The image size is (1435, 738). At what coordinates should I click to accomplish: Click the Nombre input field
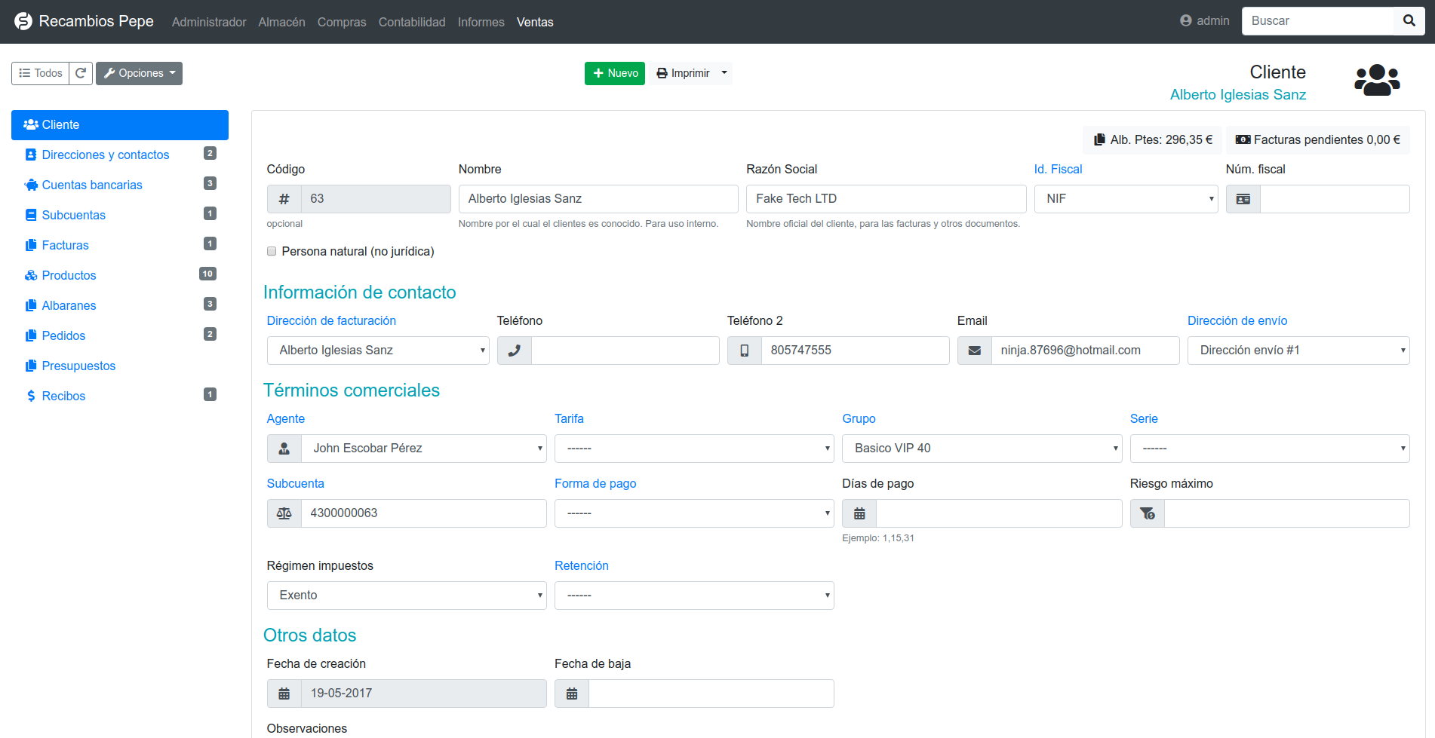tap(598, 199)
